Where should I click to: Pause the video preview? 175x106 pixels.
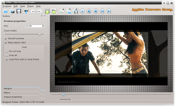(89, 11)
